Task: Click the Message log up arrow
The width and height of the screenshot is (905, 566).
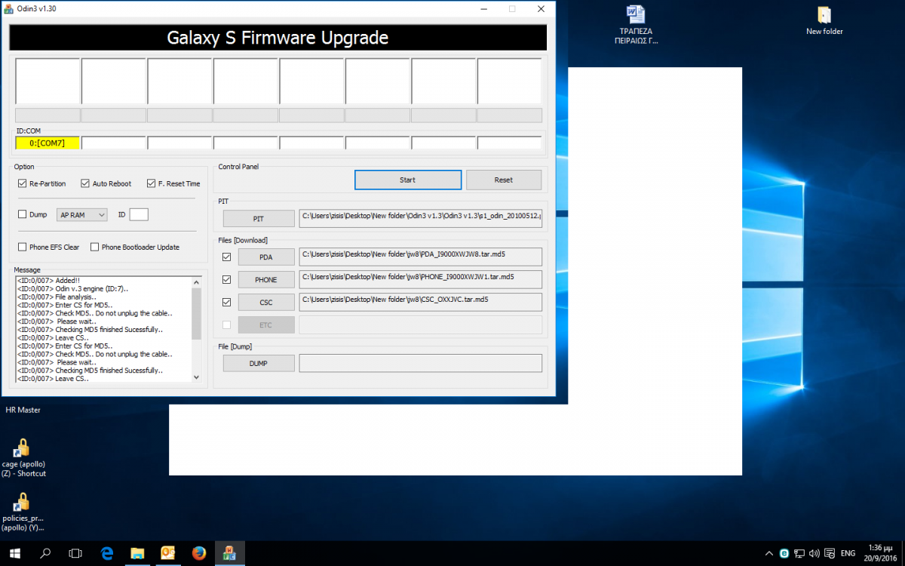Action: [x=197, y=281]
